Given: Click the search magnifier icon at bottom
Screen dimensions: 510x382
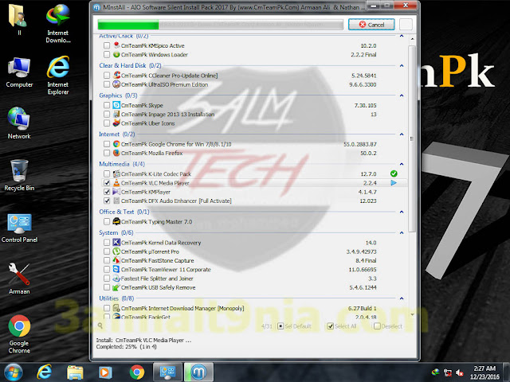Looking at the screenshot, I should (100, 325).
